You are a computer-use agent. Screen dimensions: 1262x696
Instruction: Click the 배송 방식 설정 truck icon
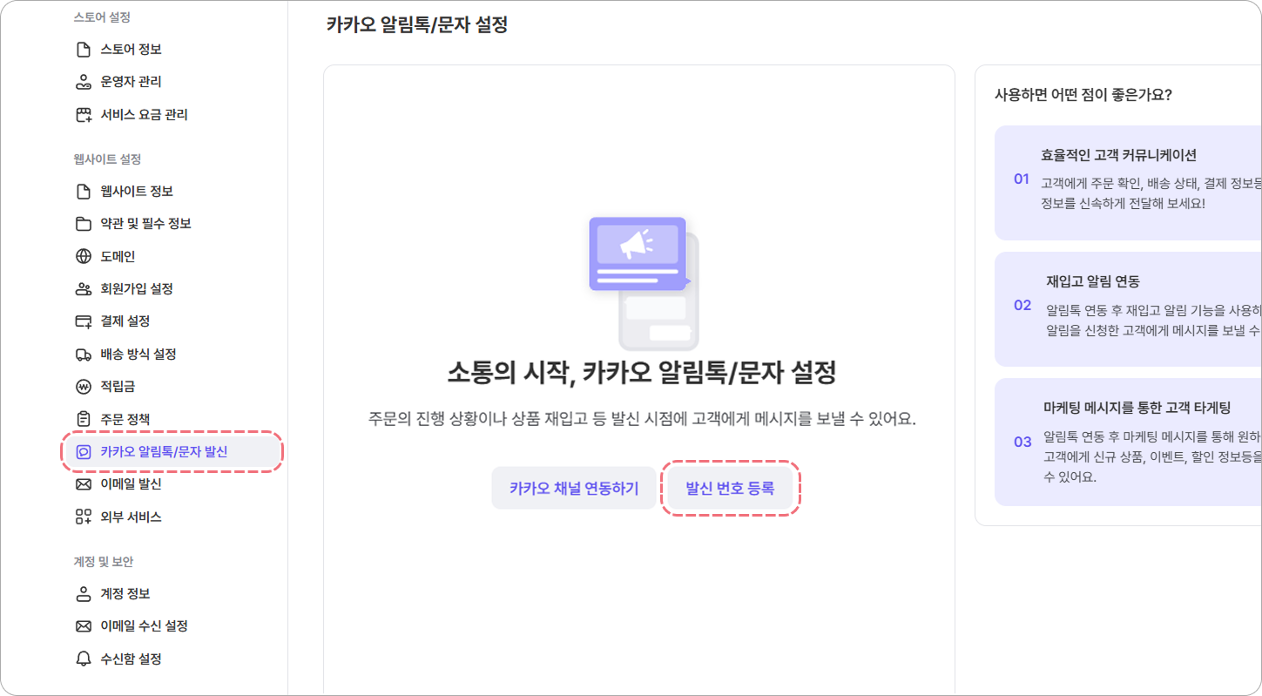(84, 355)
